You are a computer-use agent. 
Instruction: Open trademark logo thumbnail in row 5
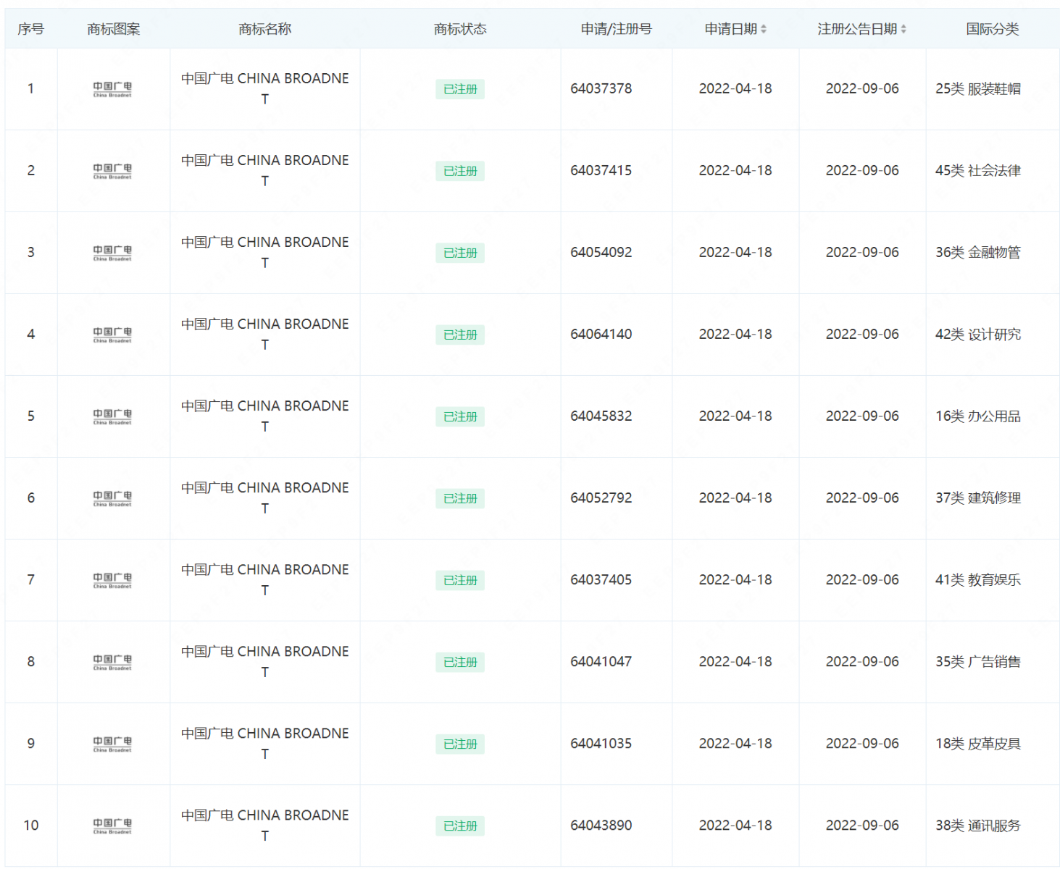tap(112, 416)
